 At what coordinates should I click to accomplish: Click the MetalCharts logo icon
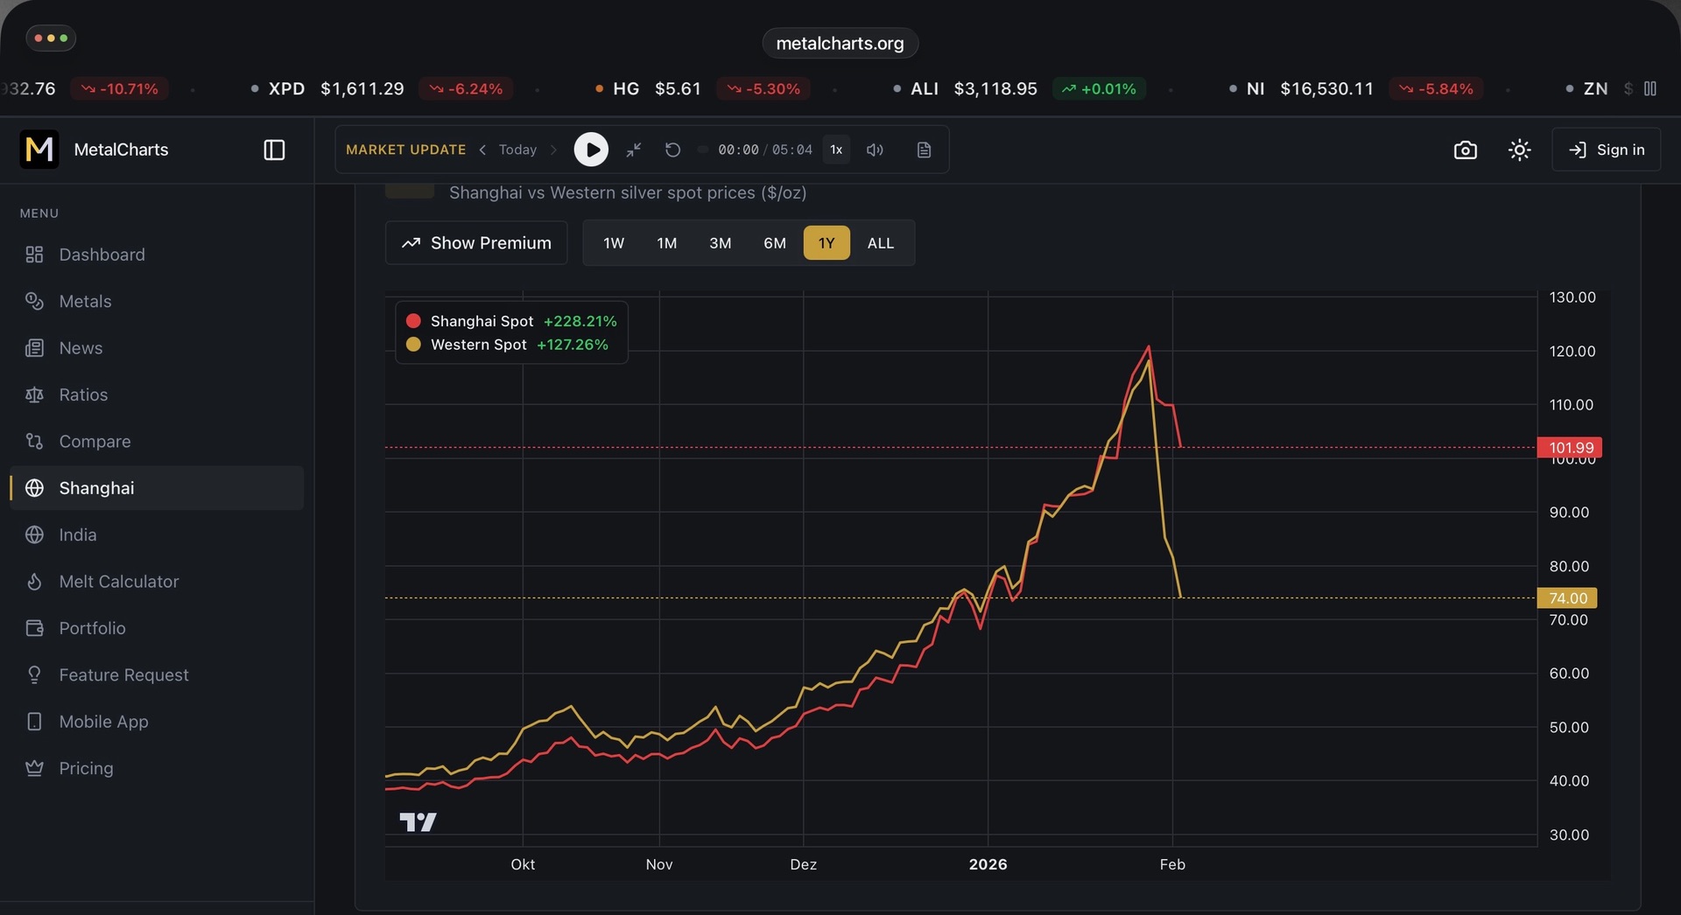39,150
